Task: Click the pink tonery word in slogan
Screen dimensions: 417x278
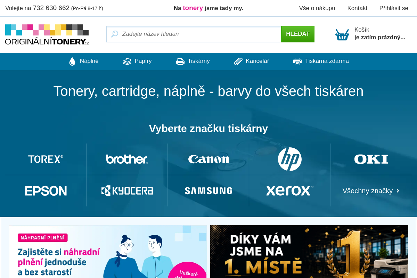Action: [193, 8]
